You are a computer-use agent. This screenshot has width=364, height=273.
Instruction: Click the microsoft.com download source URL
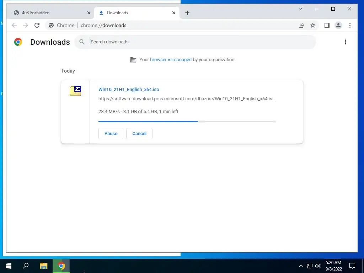[x=187, y=99]
